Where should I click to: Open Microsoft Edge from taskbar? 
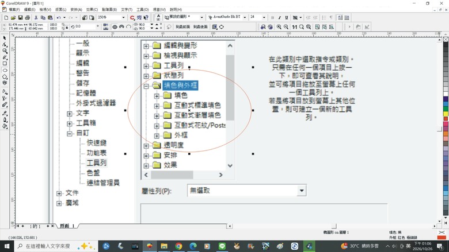193,246
